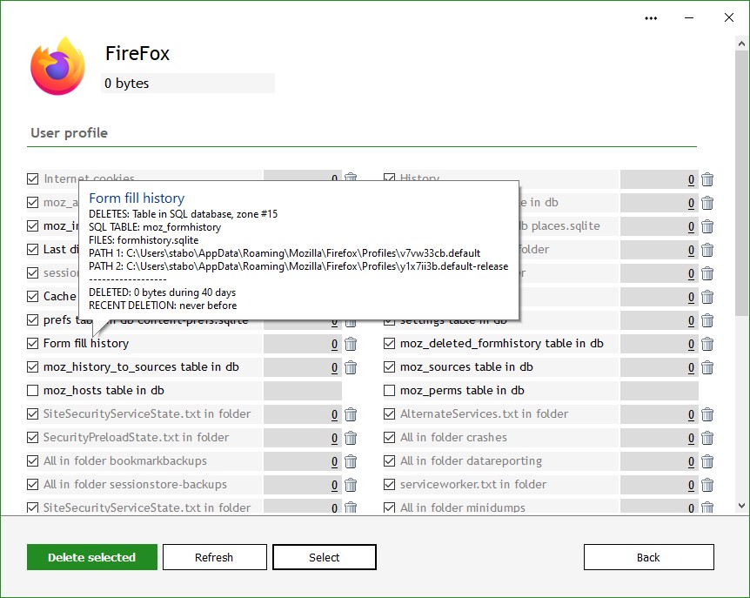
Task: Go back with the Back button
Action: [x=648, y=557]
